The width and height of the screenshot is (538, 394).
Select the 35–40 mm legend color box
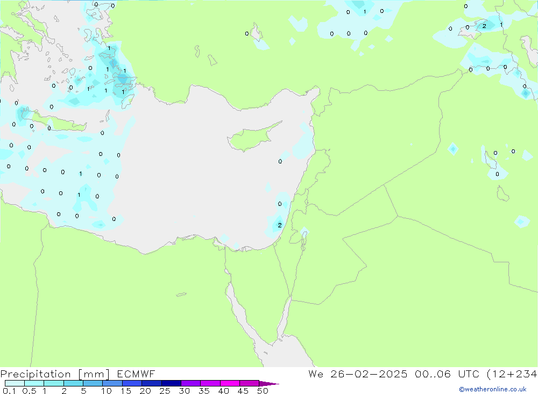[x=210, y=383]
